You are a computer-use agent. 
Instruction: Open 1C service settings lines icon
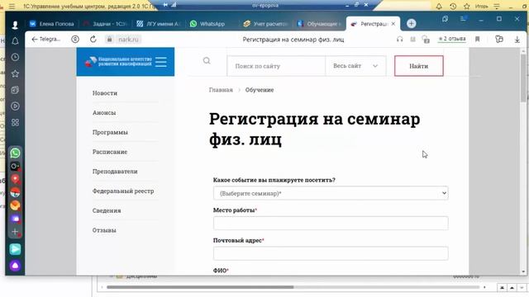tap(497, 6)
